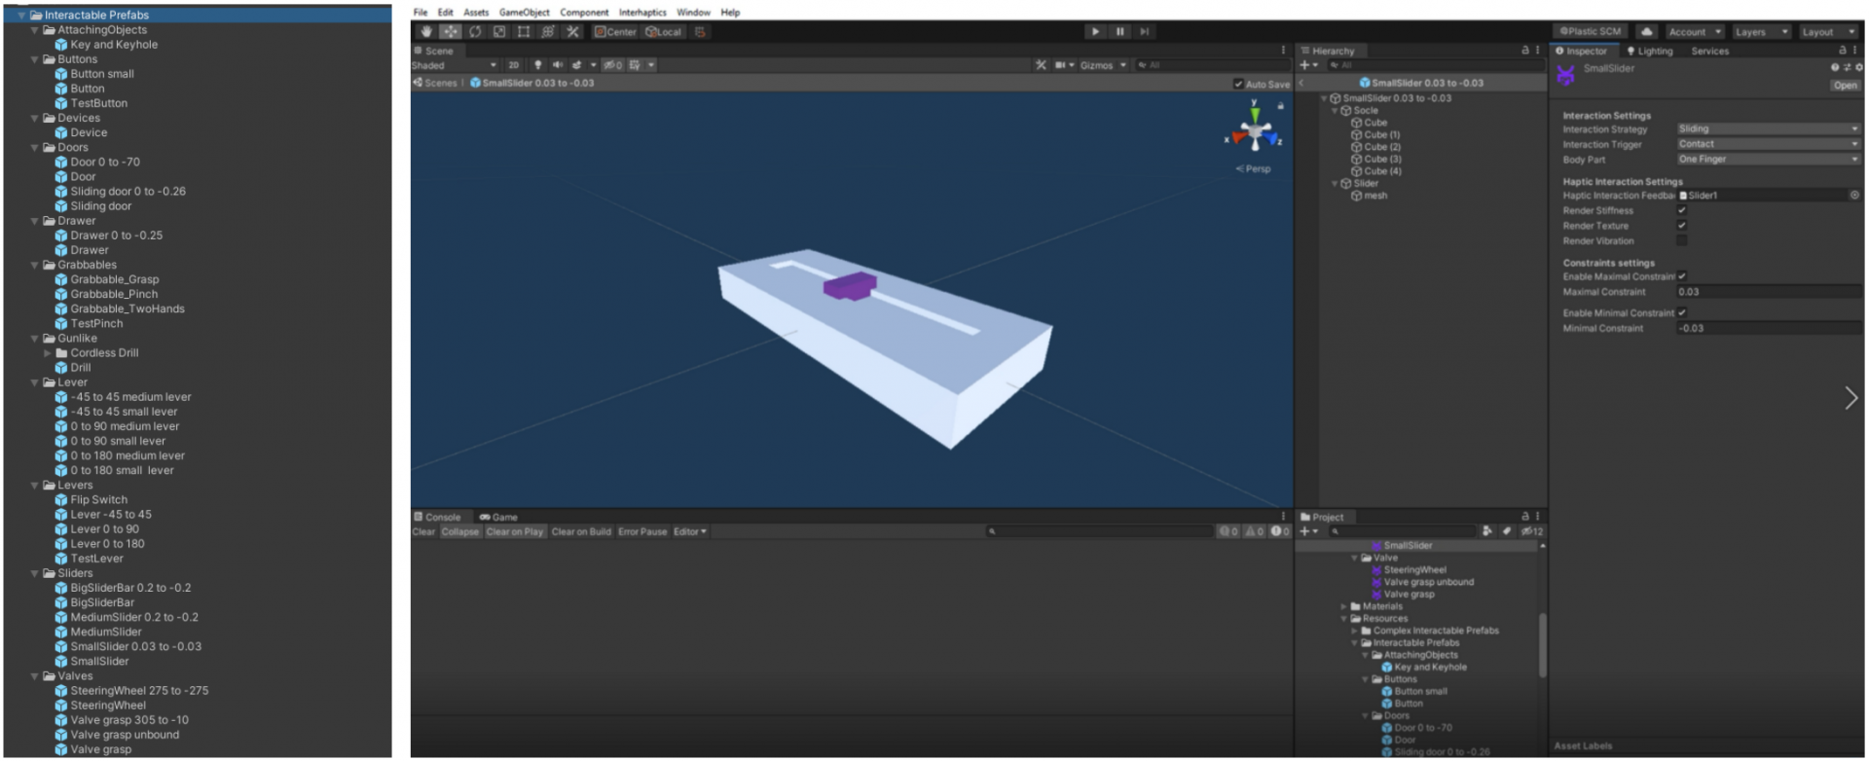Viewport: 1869px width, 761px height.
Task: Open the Interaction Strategy dropdown
Action: [x=1768, y=129]
